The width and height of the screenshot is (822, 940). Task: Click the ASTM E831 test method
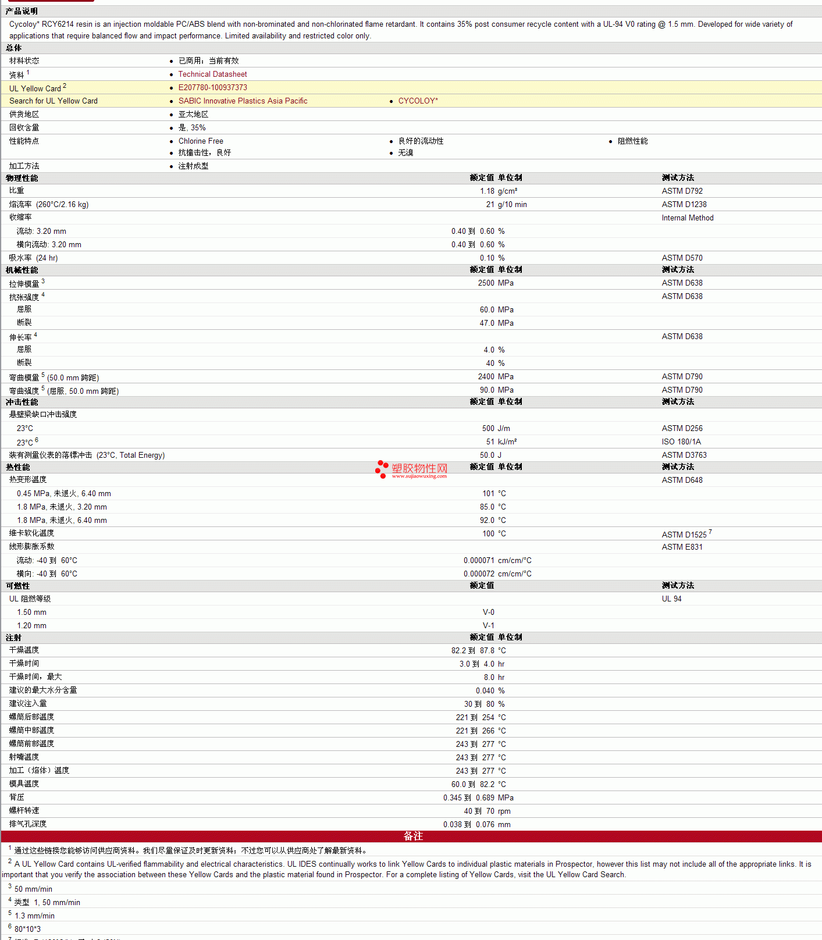(682, 547)
